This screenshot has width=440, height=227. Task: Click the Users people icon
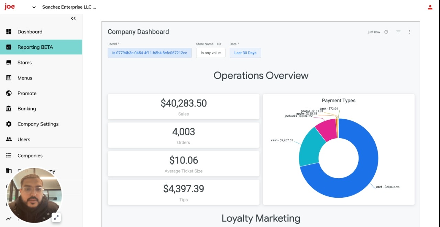pos(9,139)
